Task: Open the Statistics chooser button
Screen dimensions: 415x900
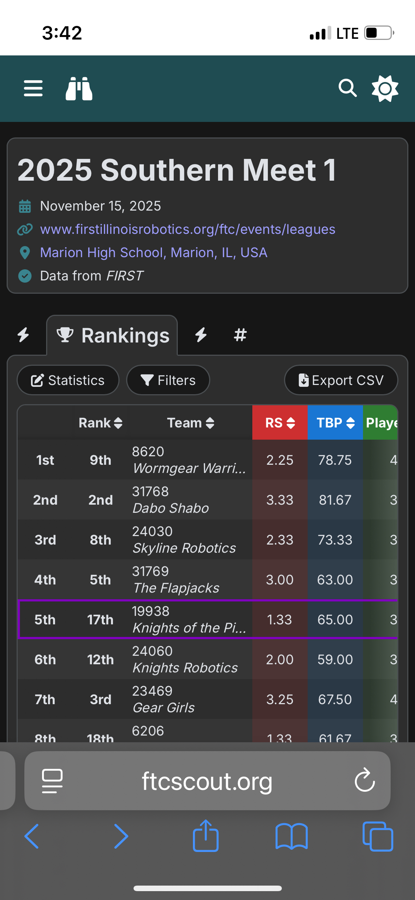Action: click(68, 380)
